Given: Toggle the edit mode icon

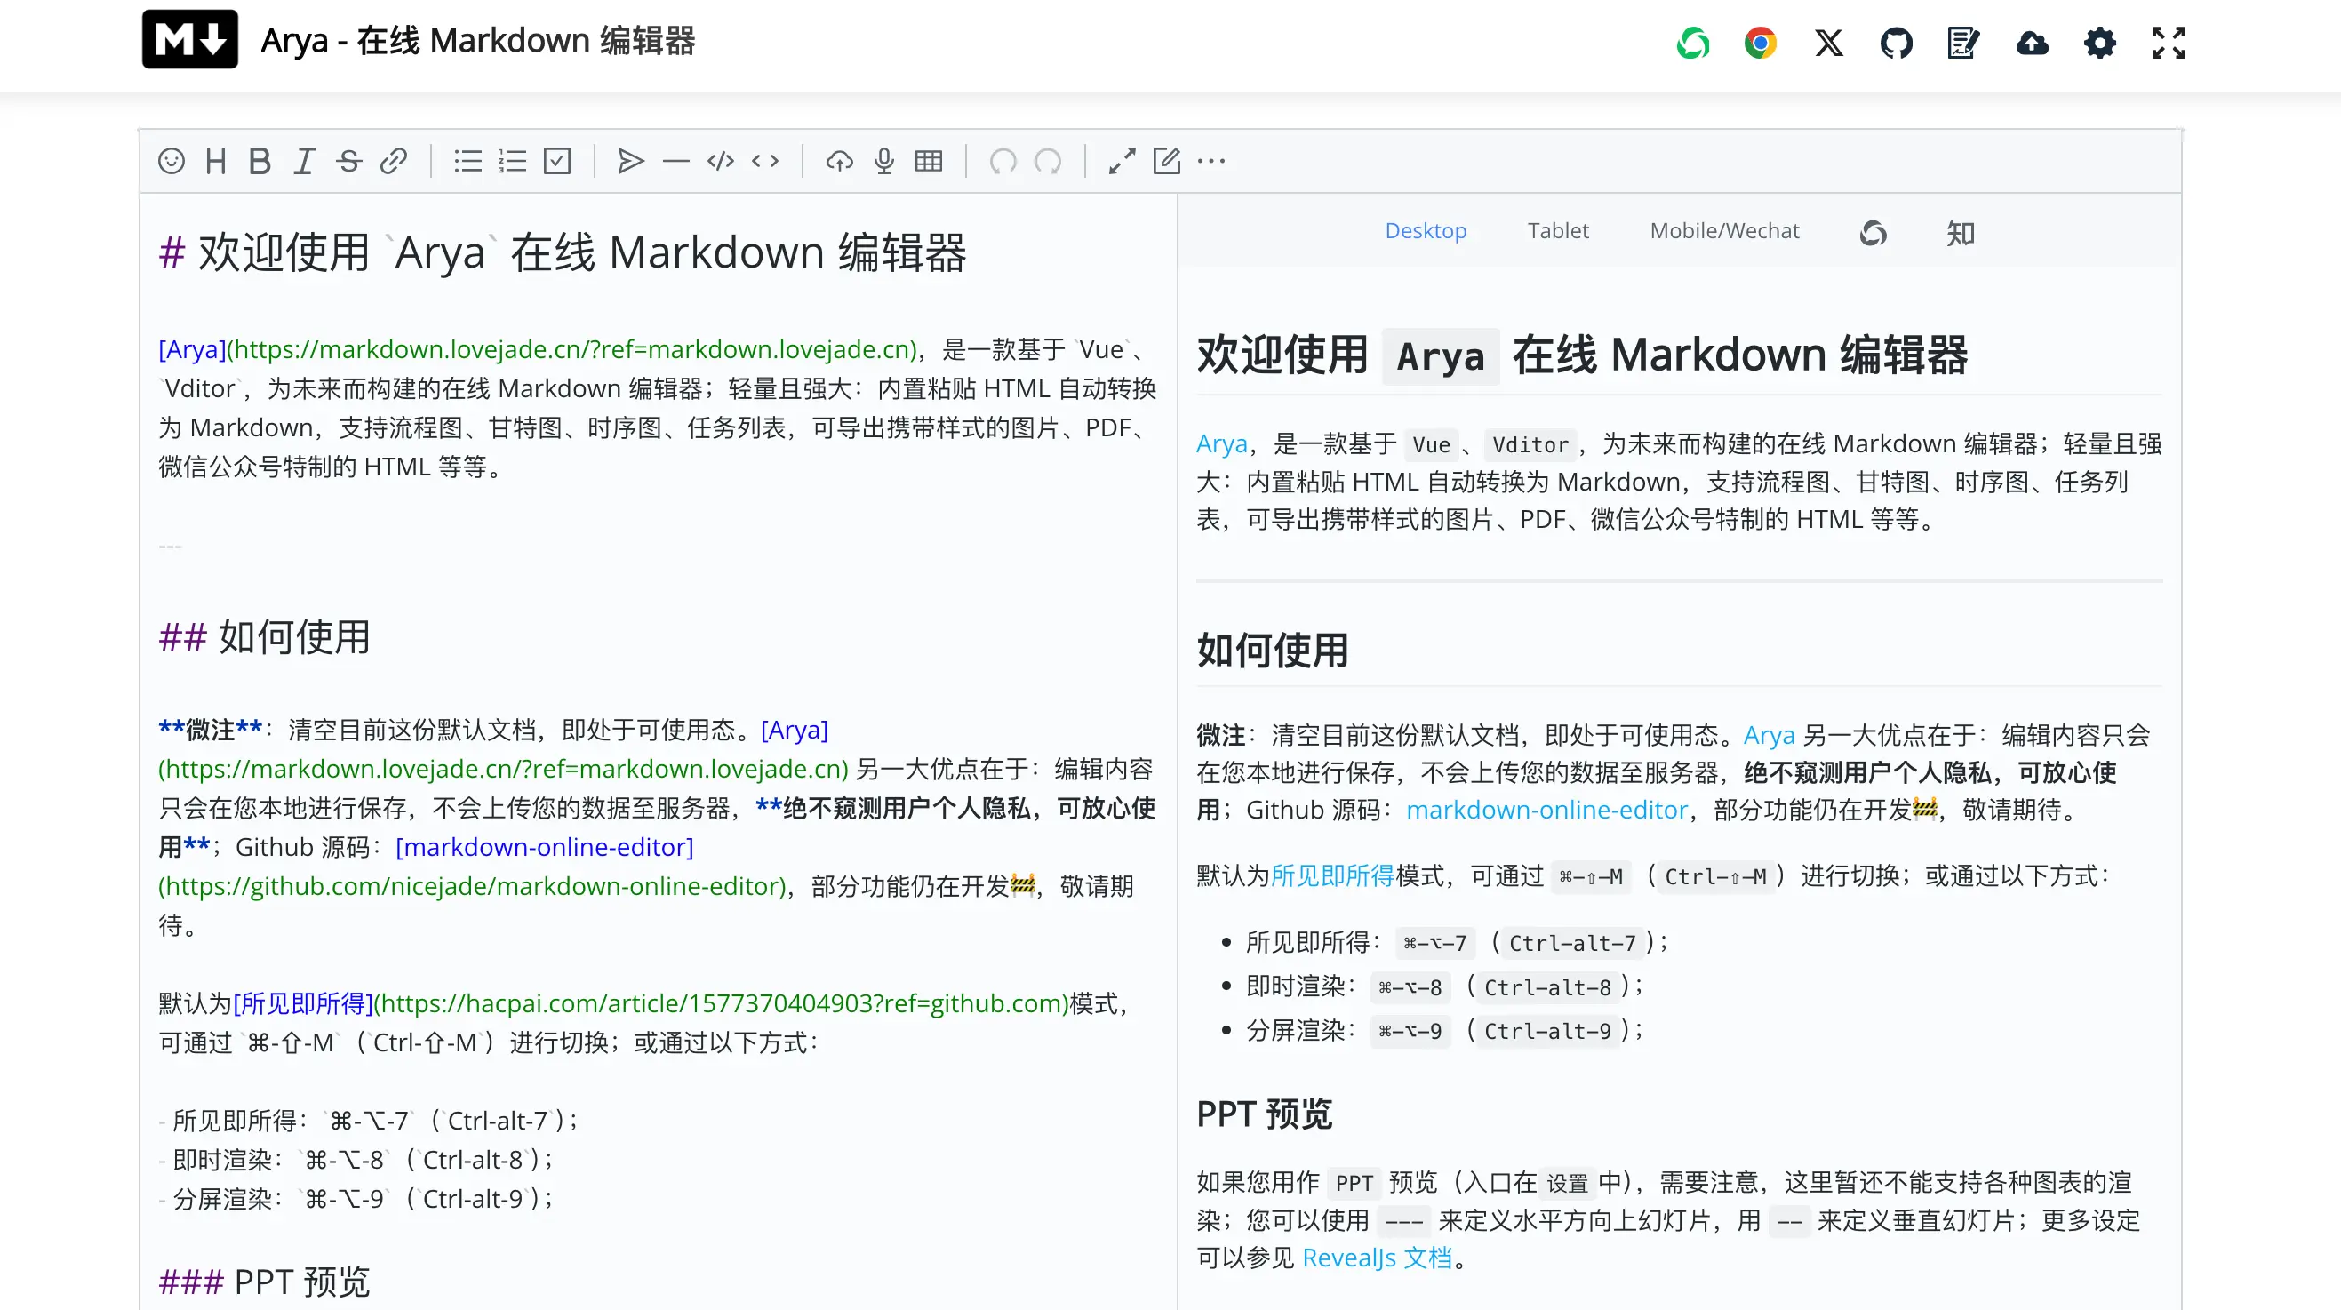Looking at the screenshot, I should pos(1166,161).
